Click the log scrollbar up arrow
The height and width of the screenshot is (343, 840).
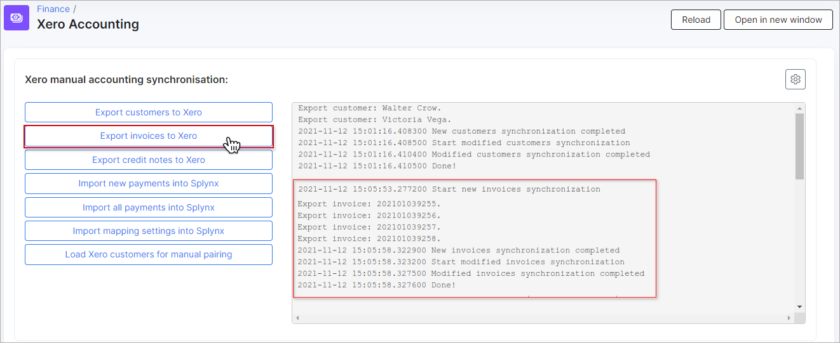(799, 108)
